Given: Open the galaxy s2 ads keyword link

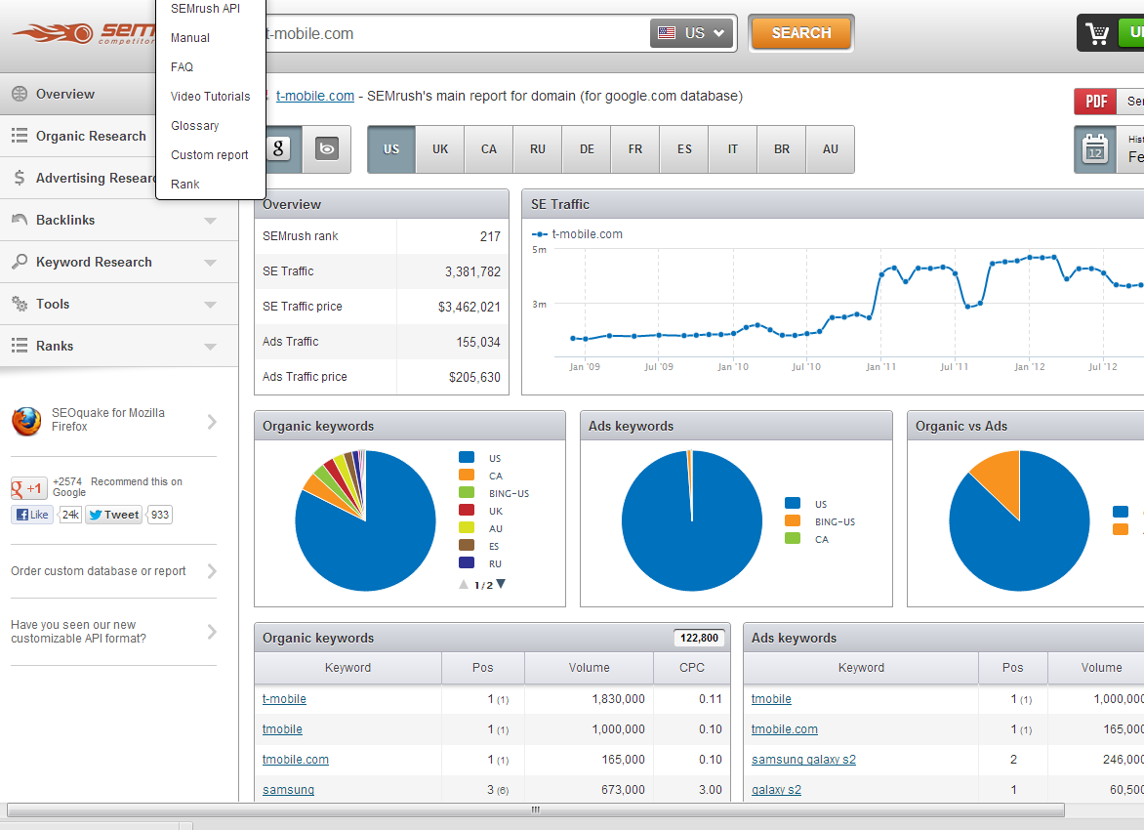Looking at the screenshot, I should point(776,789).
